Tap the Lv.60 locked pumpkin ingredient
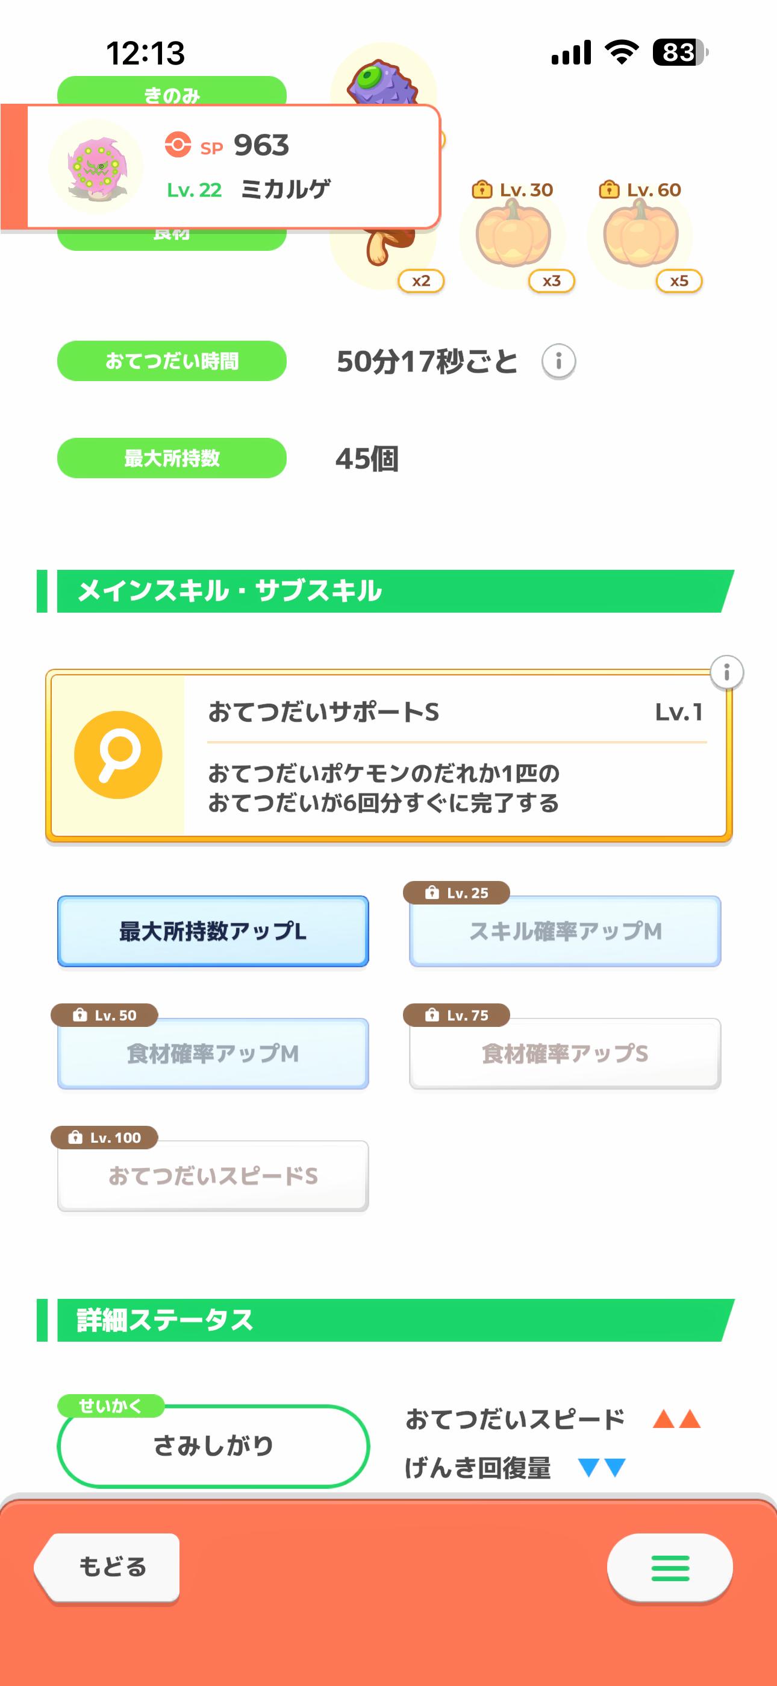Image resolution: width=777 pixels, height=1686 pixels. pos(640,235)
